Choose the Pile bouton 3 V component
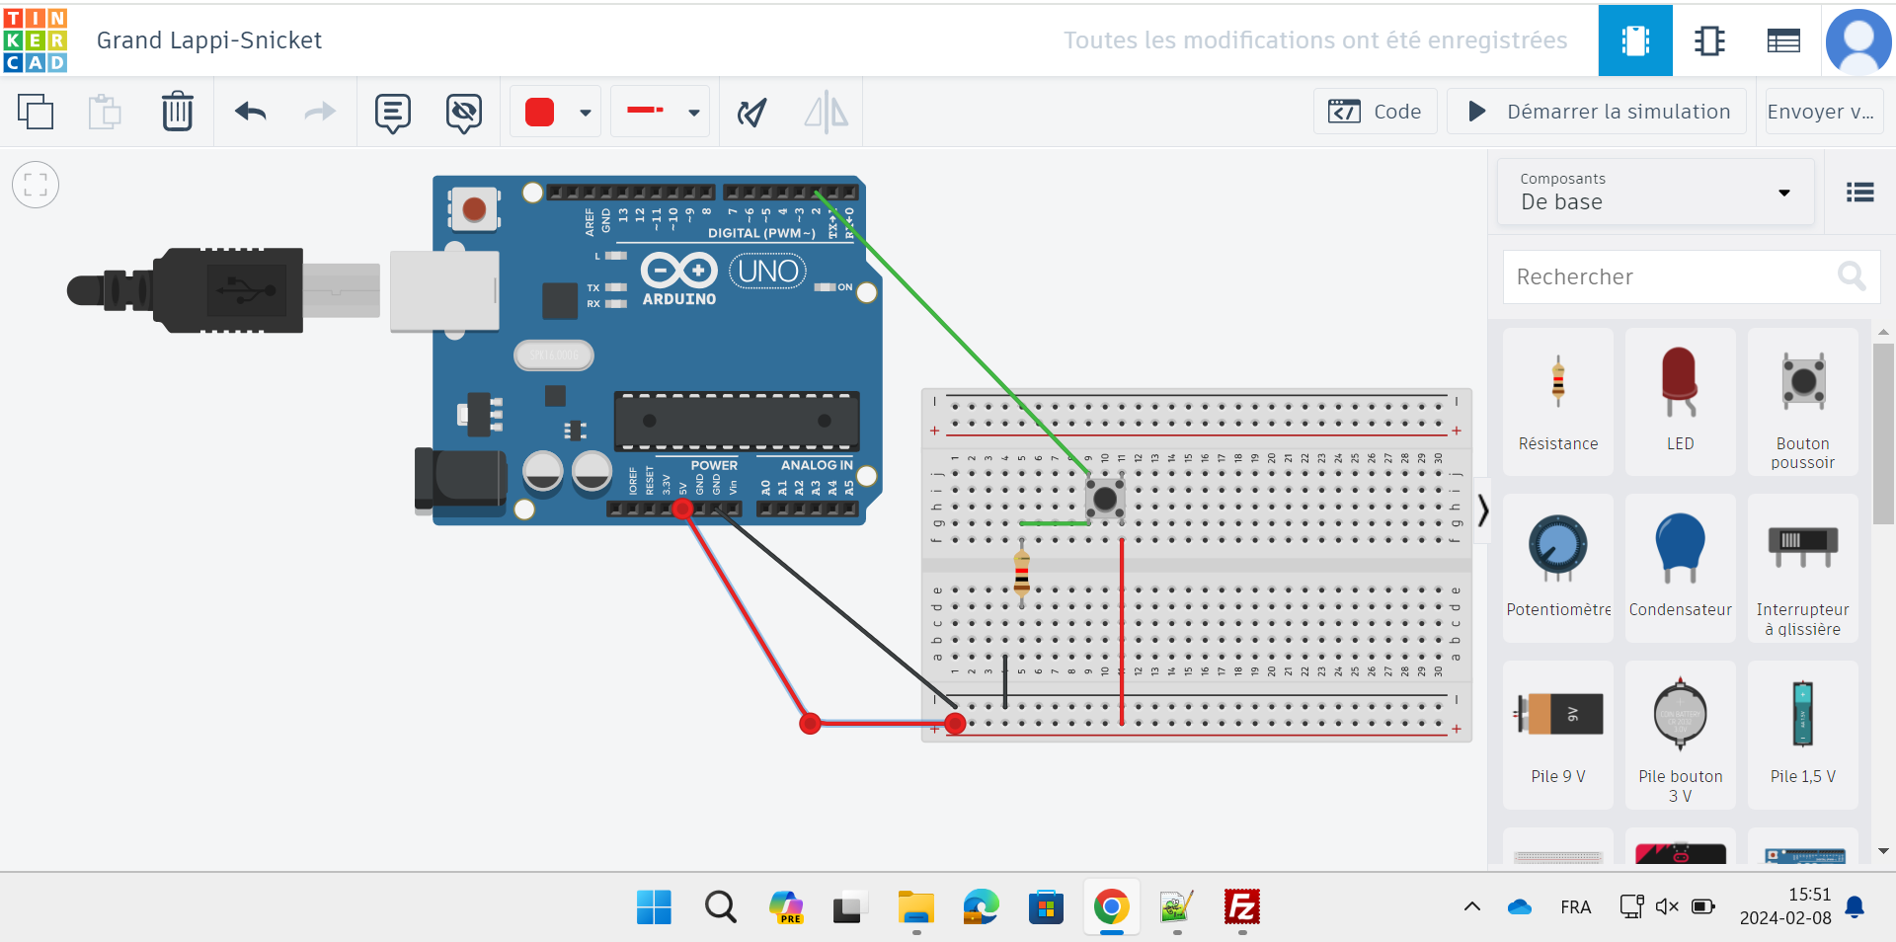This screenshot has height=942, width=1896. click(1680, 735)
